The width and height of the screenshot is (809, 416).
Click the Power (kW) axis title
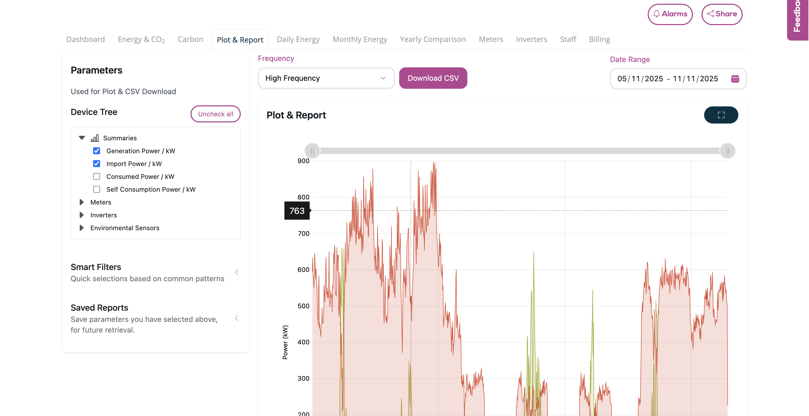click(x=285, y=342)
